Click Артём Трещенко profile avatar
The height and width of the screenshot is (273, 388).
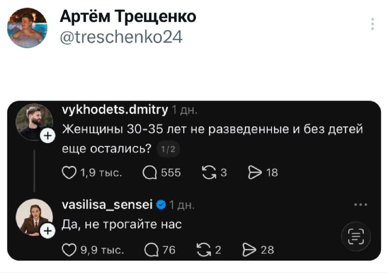point(27,27)
